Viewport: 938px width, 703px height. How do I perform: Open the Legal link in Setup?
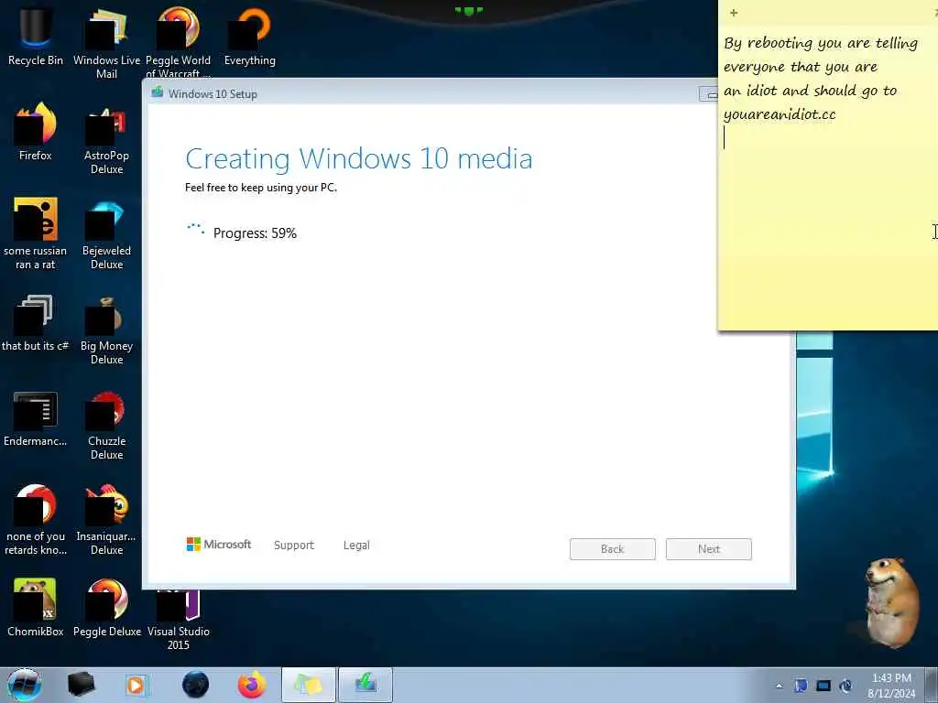tap(356, 546)
